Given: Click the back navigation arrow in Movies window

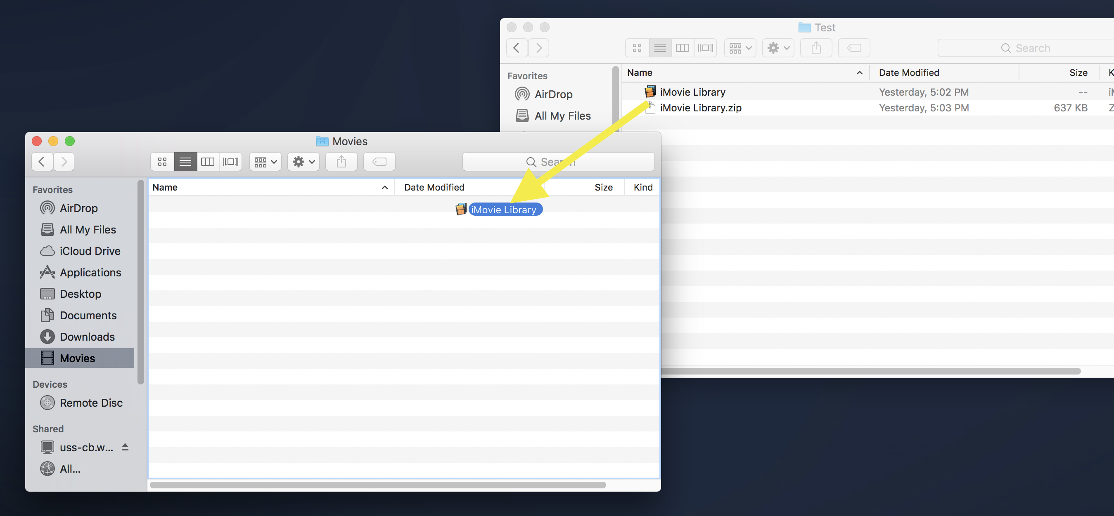Looking at the screenshot, I should coord(42,161).
